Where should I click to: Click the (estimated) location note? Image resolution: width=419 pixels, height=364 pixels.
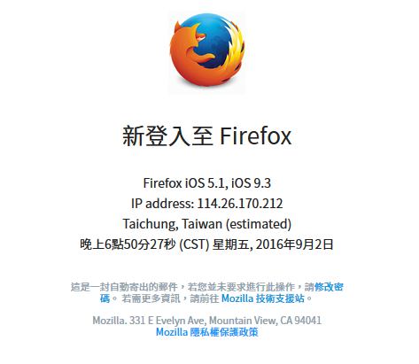coord(259,224)
